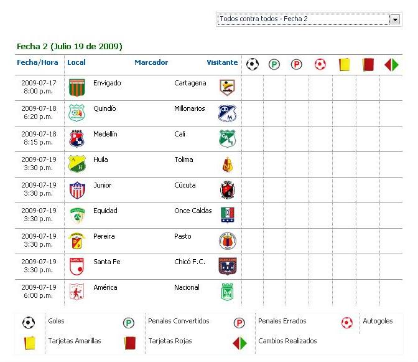Viewport: 418px width, 362px height.
Task: Click the Santa Fe team crest
Action: pyautogui.click(x=77, y=266)
